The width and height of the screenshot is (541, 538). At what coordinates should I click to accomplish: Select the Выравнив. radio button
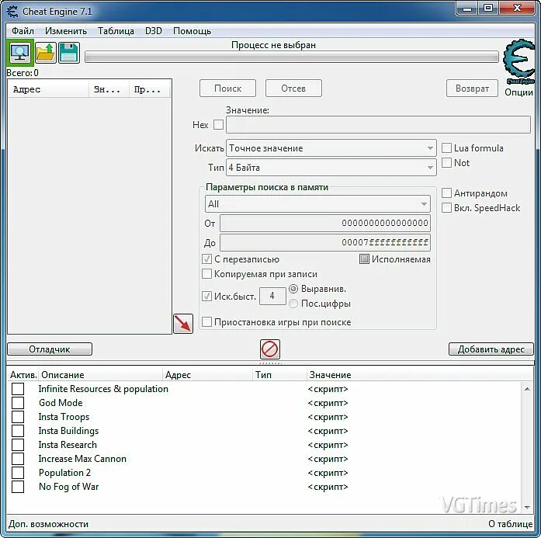click(293, 289)
